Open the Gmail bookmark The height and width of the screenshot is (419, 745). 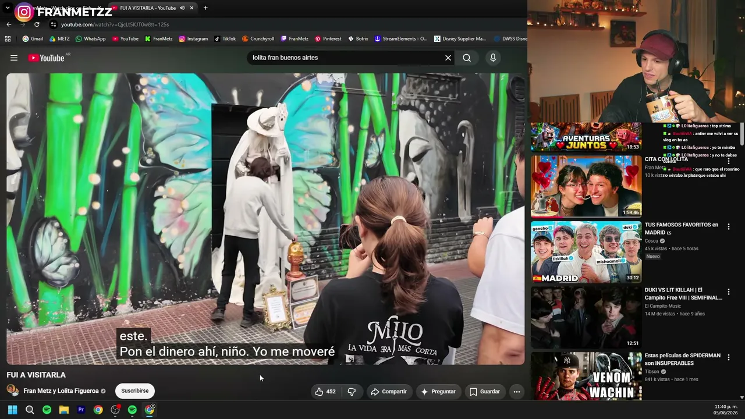pyautogui.click(x=33, y=39)
